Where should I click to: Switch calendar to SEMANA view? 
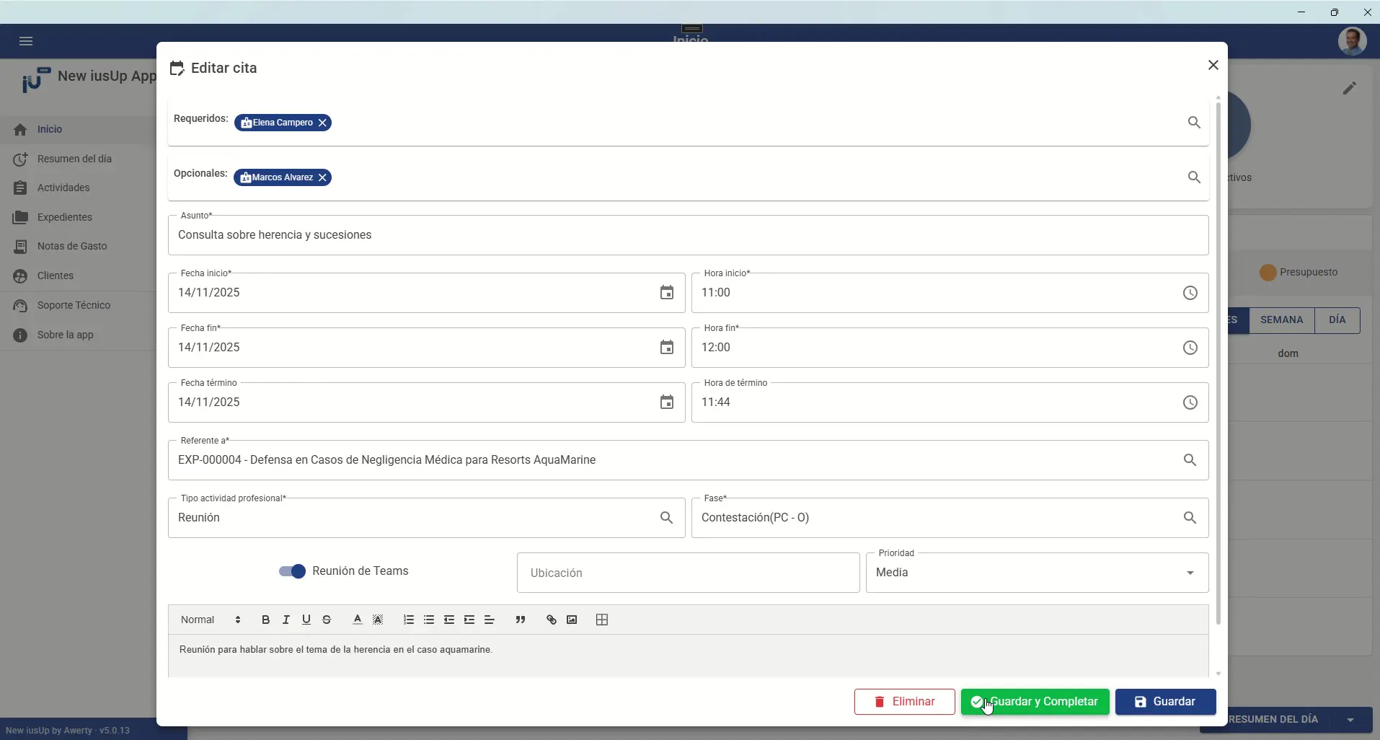pos(1282,320)
